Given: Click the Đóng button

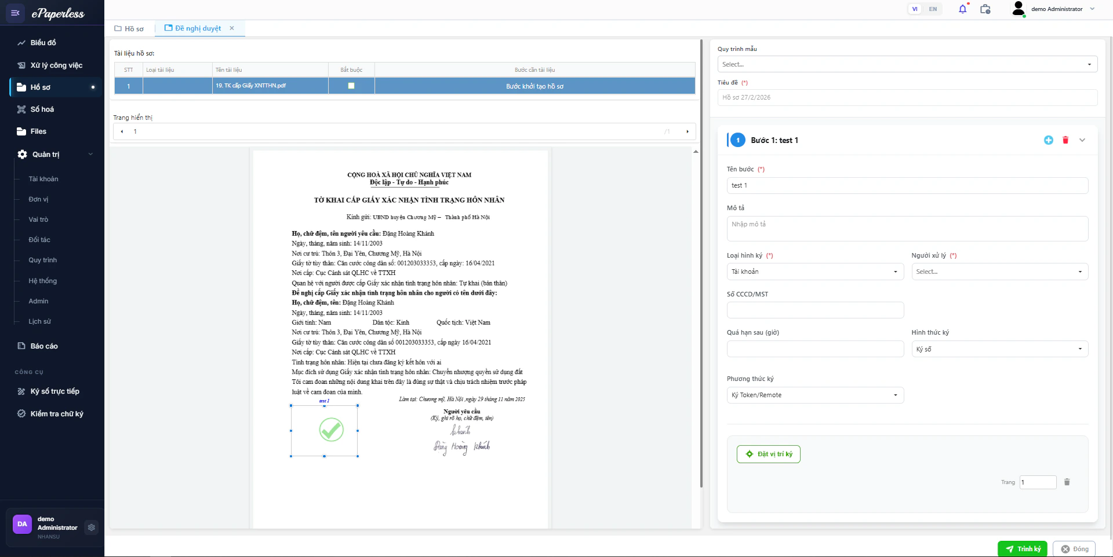Looking at the screenshot, I should click(x=1074, y=549).
